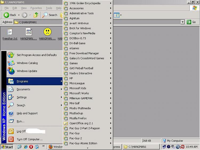Click Log Off in Start menu
This screenshot has height=150, width=200.
coord(34,131)
